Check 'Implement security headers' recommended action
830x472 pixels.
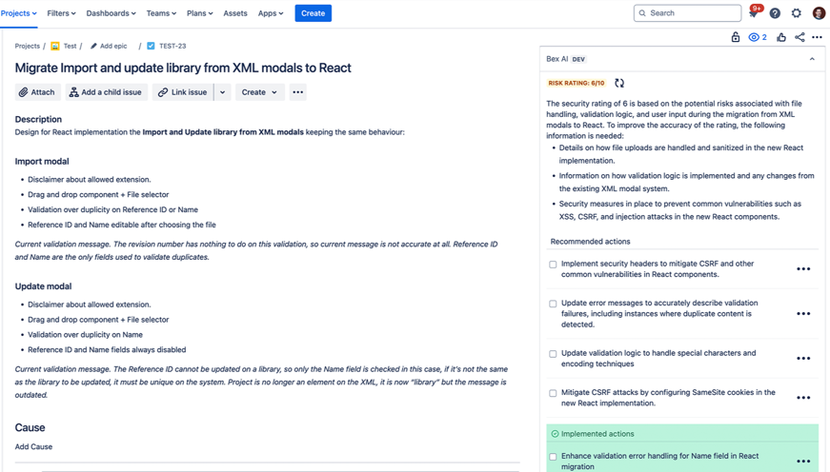[553, 265]
